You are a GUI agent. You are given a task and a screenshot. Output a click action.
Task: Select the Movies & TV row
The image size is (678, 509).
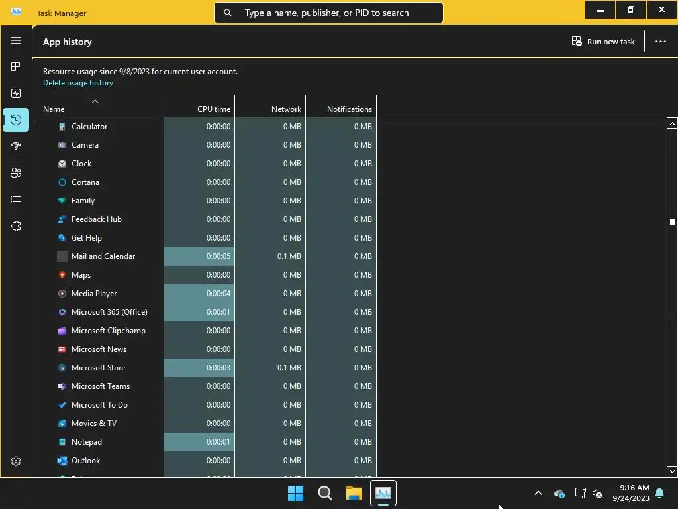point(205,424)
